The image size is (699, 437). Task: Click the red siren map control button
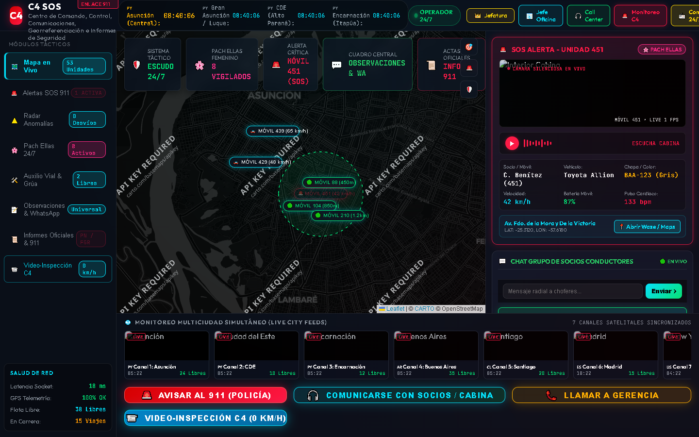pos(469,68)
